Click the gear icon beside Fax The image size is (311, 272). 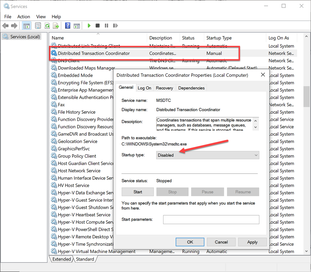coord(54,105)
